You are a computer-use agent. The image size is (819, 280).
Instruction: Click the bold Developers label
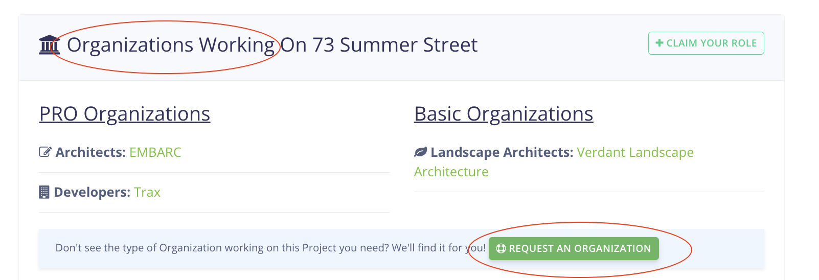click(92, 192)
